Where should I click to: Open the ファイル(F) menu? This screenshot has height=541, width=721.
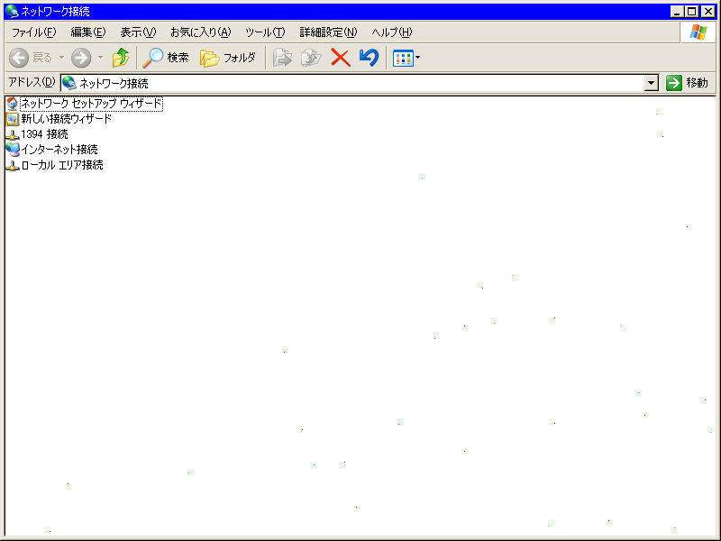[x=33, y=32]
